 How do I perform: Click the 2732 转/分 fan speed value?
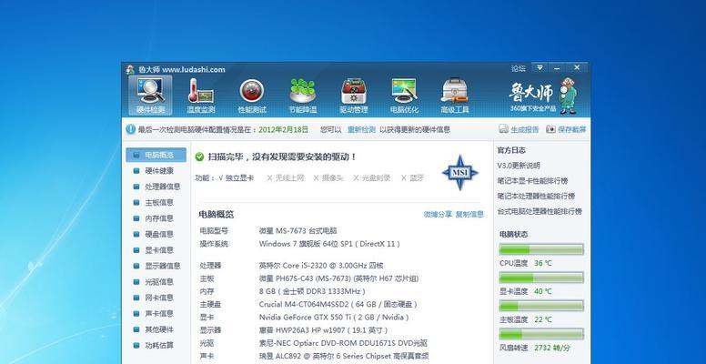point(552,348)
